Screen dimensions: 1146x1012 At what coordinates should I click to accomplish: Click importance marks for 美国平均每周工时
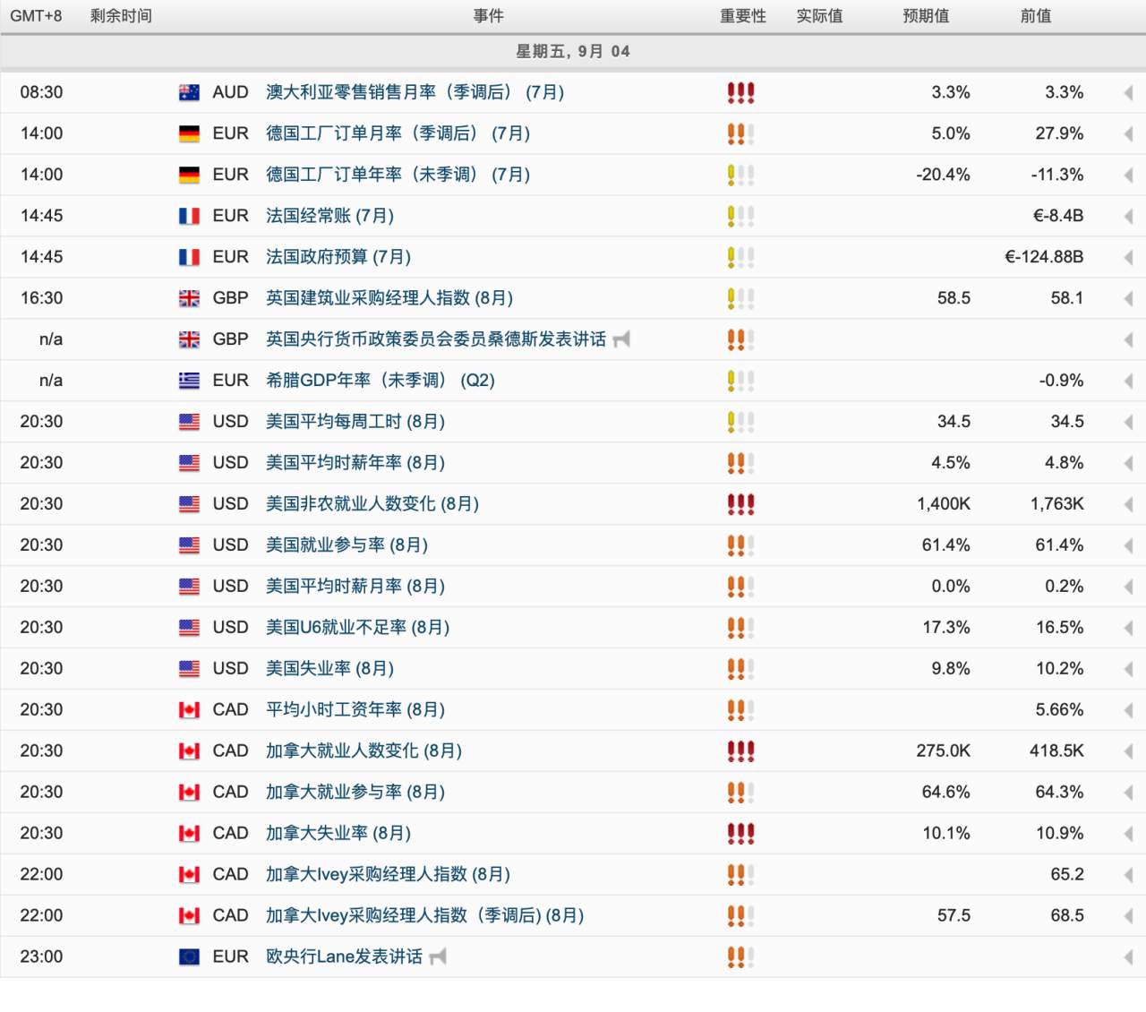[x=740, y=422]
